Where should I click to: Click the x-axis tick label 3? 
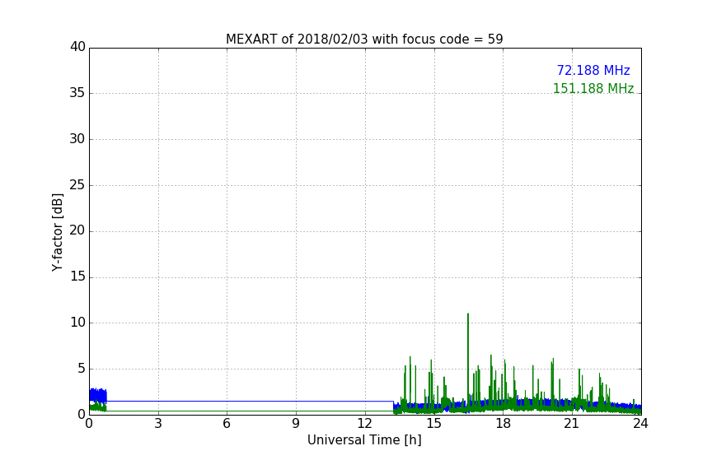[158, 424]
